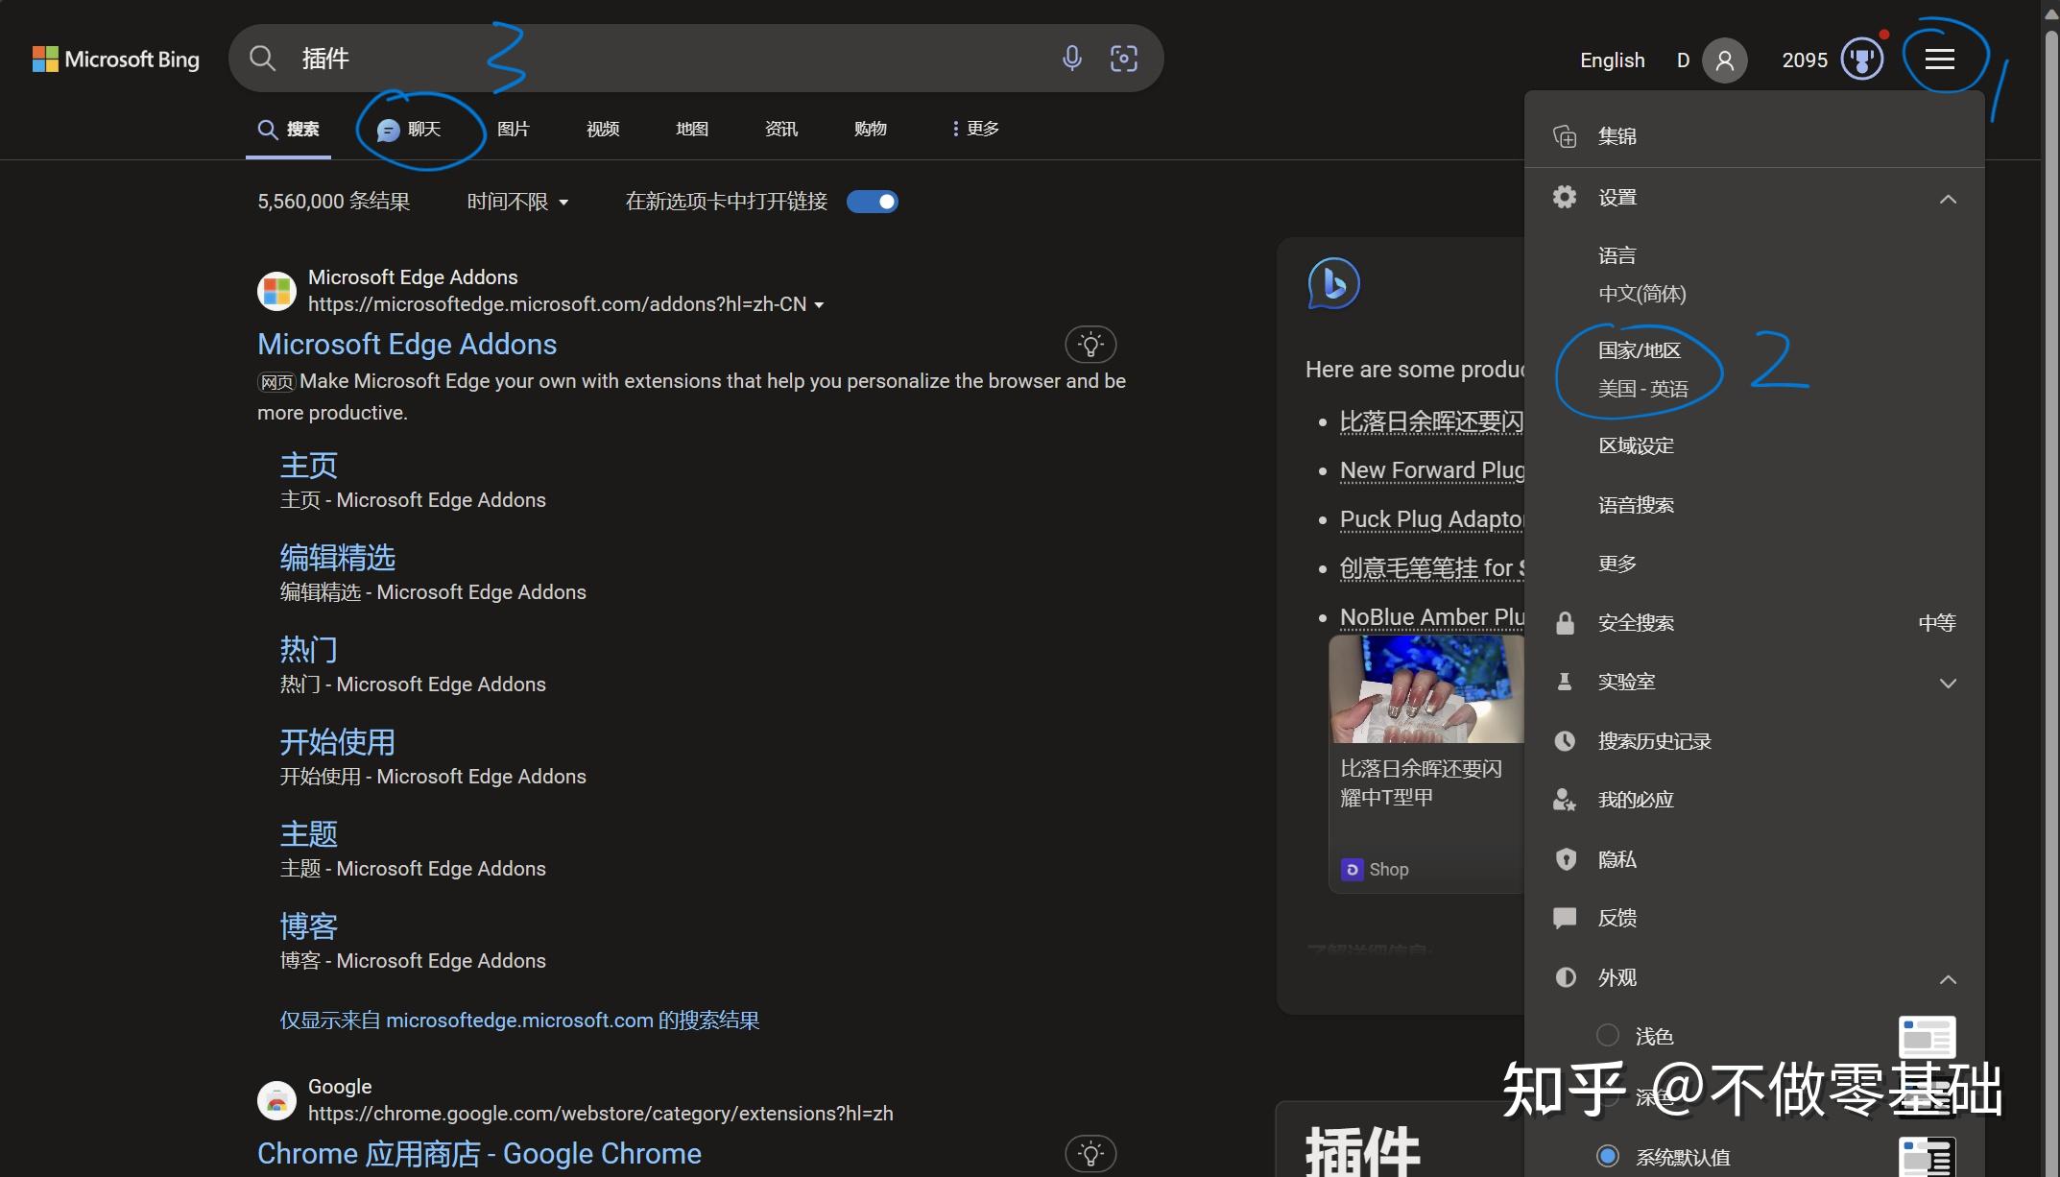Image resolution: width=2060 pixels, height=1177 pixels.
Task: Toggle 在新选项卡中打开链接 switch
Action: [x=872, y=202]
